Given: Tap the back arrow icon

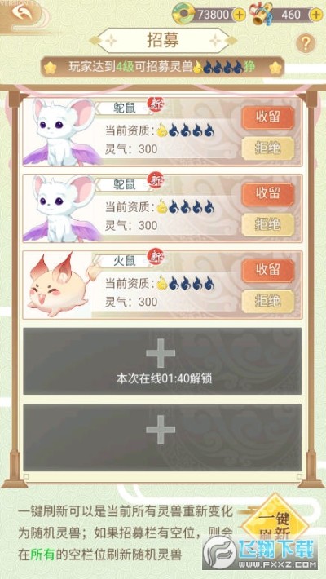Looking at the screenshot, I should pos(22,13).
